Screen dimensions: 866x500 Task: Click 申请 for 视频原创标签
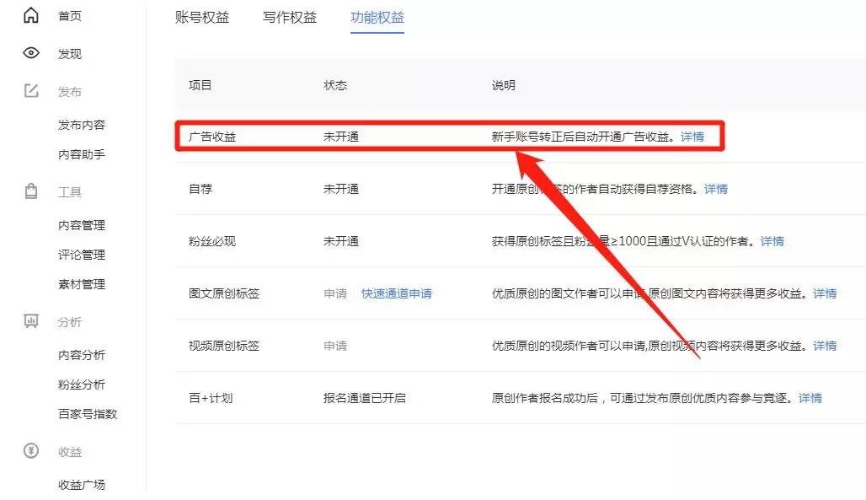(x=335, y=346)
